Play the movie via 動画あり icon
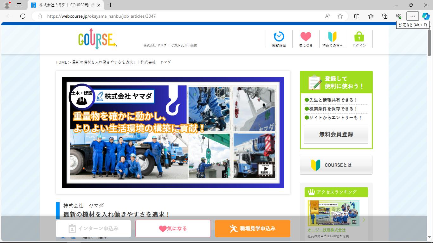The height and width of the screenshot is (243, 433). tap(266, 170)
